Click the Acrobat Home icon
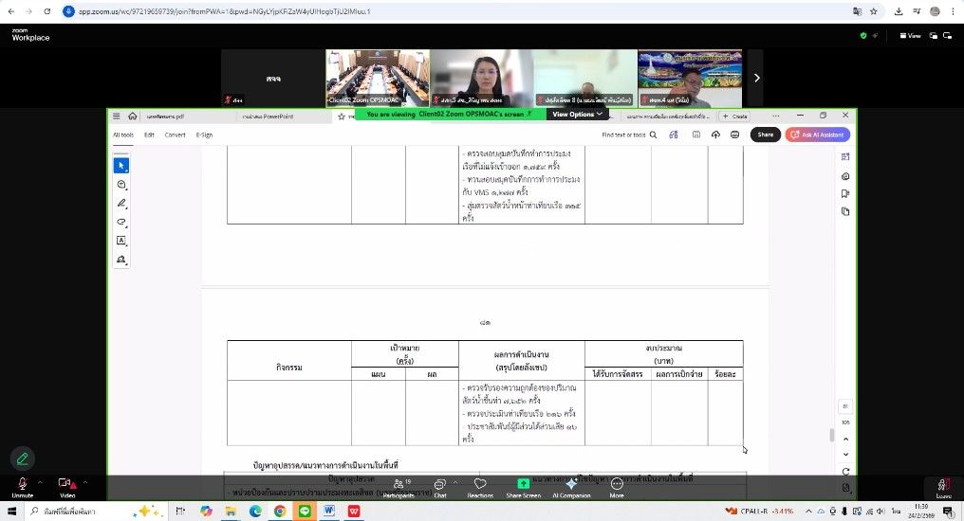This screenshot has height=521, width=964. point(132,116)
